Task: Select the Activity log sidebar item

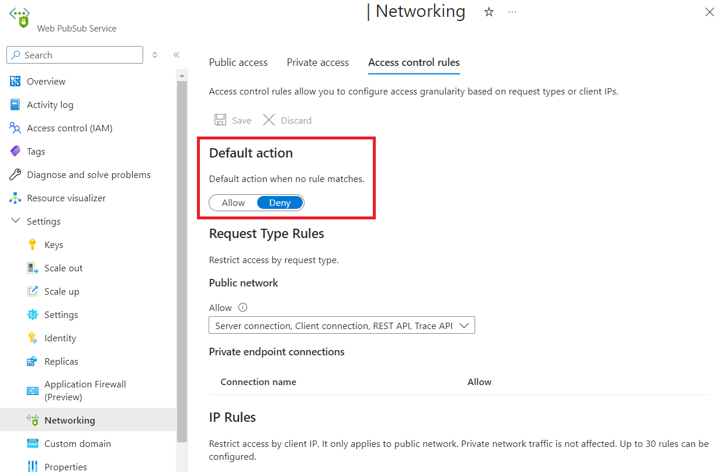Action: [x=50, y=104]
